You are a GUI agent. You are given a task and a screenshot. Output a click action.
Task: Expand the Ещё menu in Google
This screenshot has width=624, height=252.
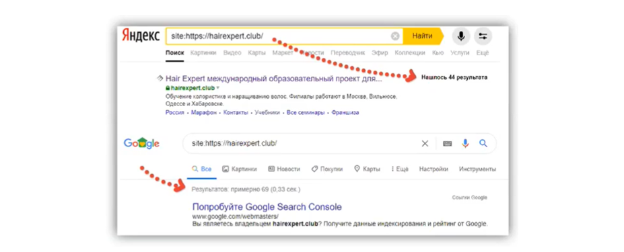pos(400,169)
